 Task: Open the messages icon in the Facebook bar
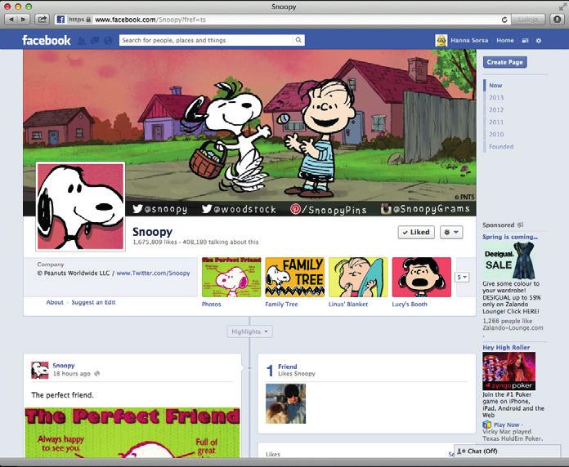click(95, 40)
